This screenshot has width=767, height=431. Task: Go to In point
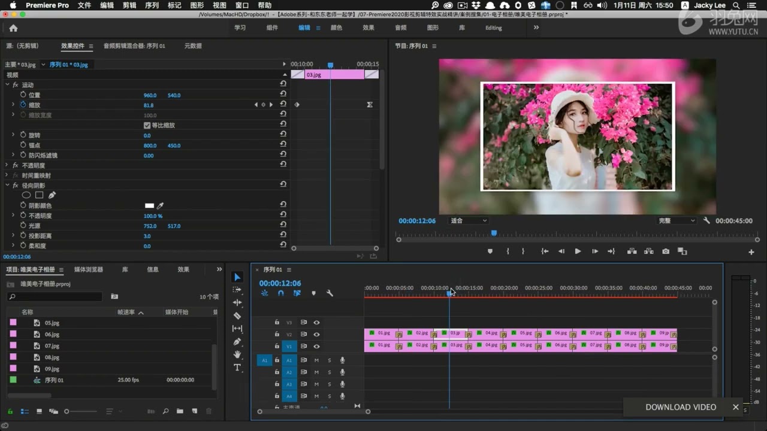pos(545,251)
